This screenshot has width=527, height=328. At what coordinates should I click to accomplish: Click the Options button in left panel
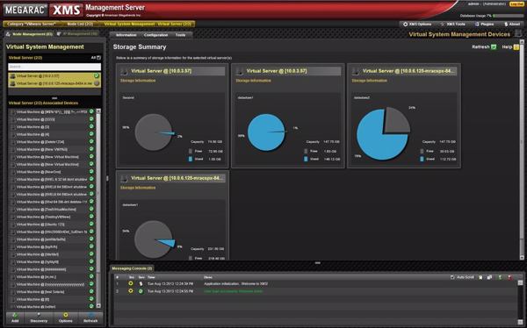(x=66, y=317)
